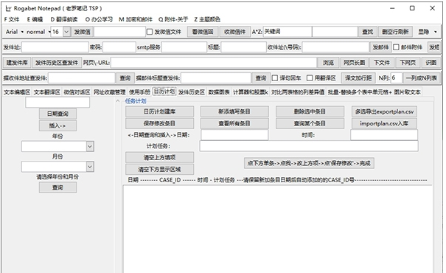Select the 日历计划 tab
This screenshot has height=273, width=446.
[x=164, y=91]
